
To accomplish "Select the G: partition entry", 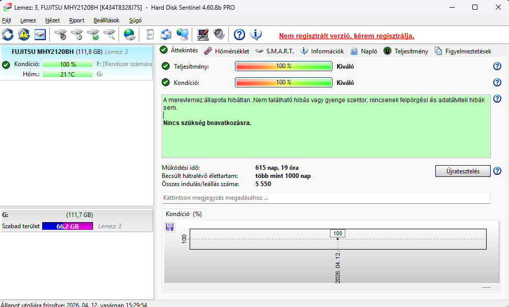I will 77,221.
